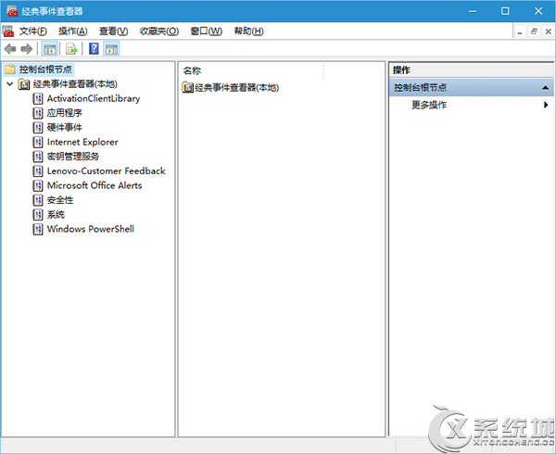Click the 名称 column header
The image size is (556, 454).
point(252,71)
